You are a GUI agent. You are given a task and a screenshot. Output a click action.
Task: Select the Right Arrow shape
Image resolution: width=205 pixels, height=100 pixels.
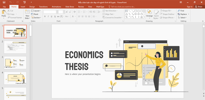(136, 14)
